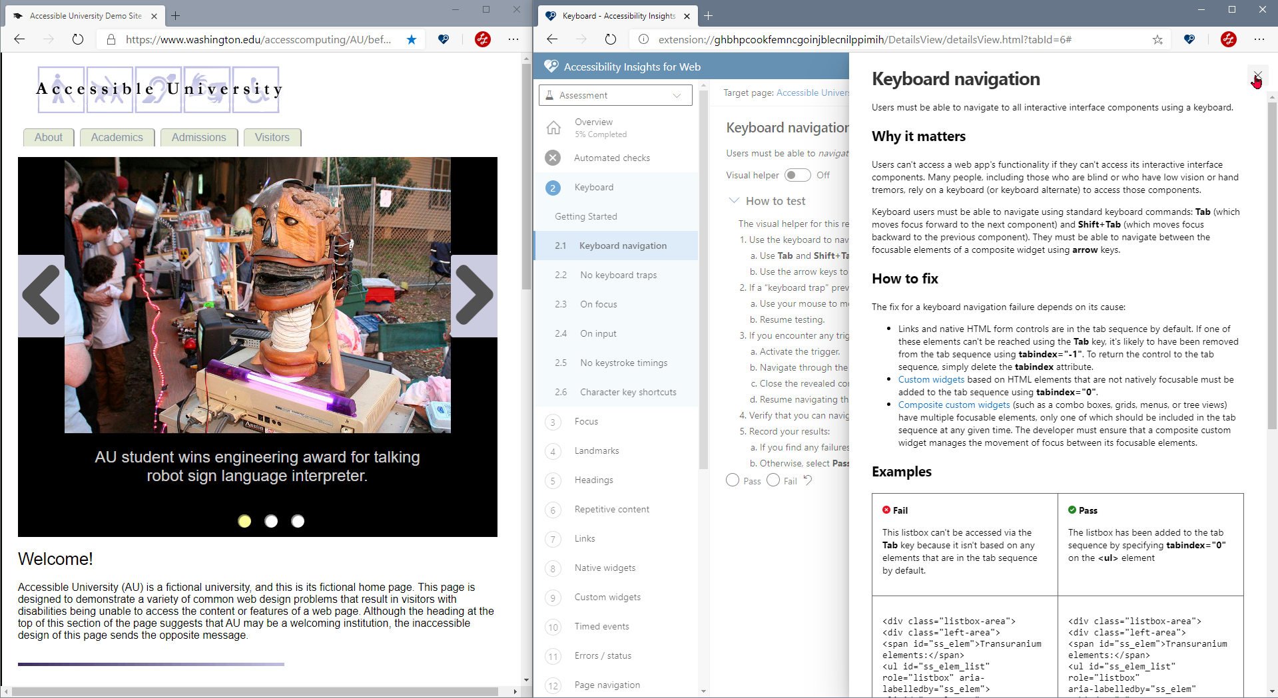This screenshot has height=698, width=1278.
Task: Open the Academics menu
Action: click(117, 137)
